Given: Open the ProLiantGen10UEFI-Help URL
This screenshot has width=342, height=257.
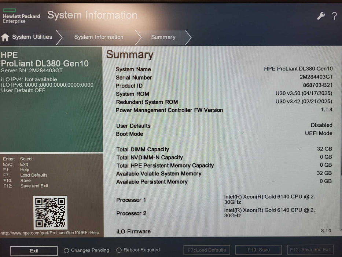Looking at the screenshot, I should point(50,233).
